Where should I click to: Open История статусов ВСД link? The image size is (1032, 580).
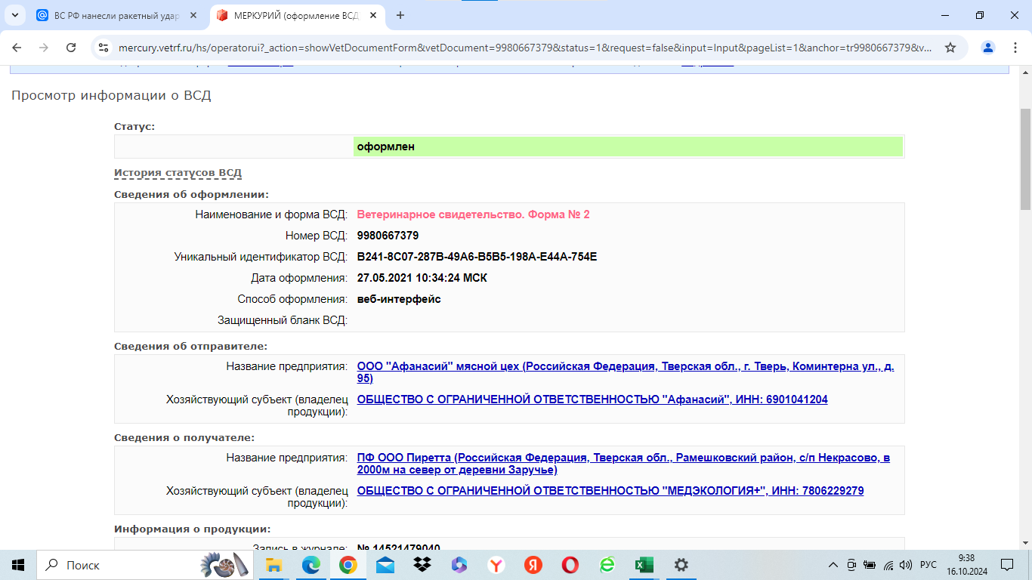tap(178, 173)
